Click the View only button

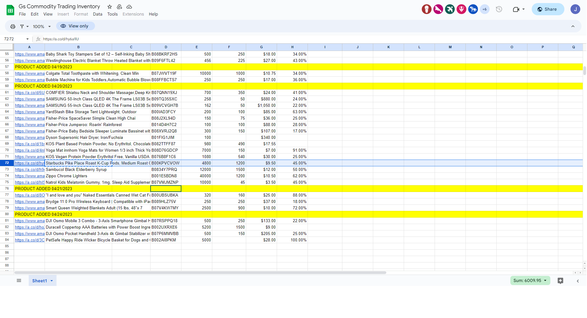coord(75,26)
